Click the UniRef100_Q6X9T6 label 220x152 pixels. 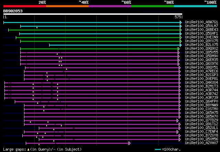[x=201, y=64]
